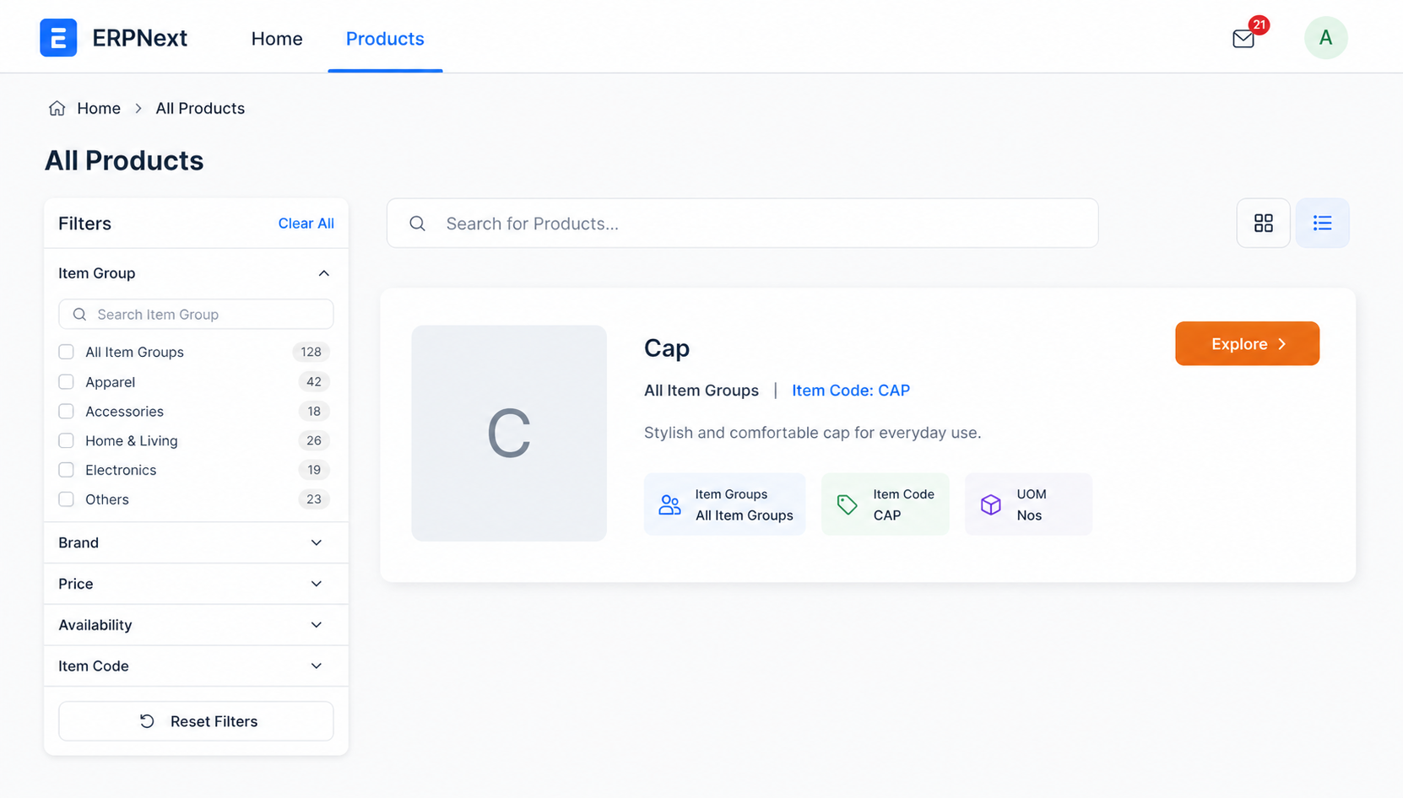The width and height of the screenshot is (1403, 798).
Task: Click the Home breadcrumb link
Action: point(99,108)
